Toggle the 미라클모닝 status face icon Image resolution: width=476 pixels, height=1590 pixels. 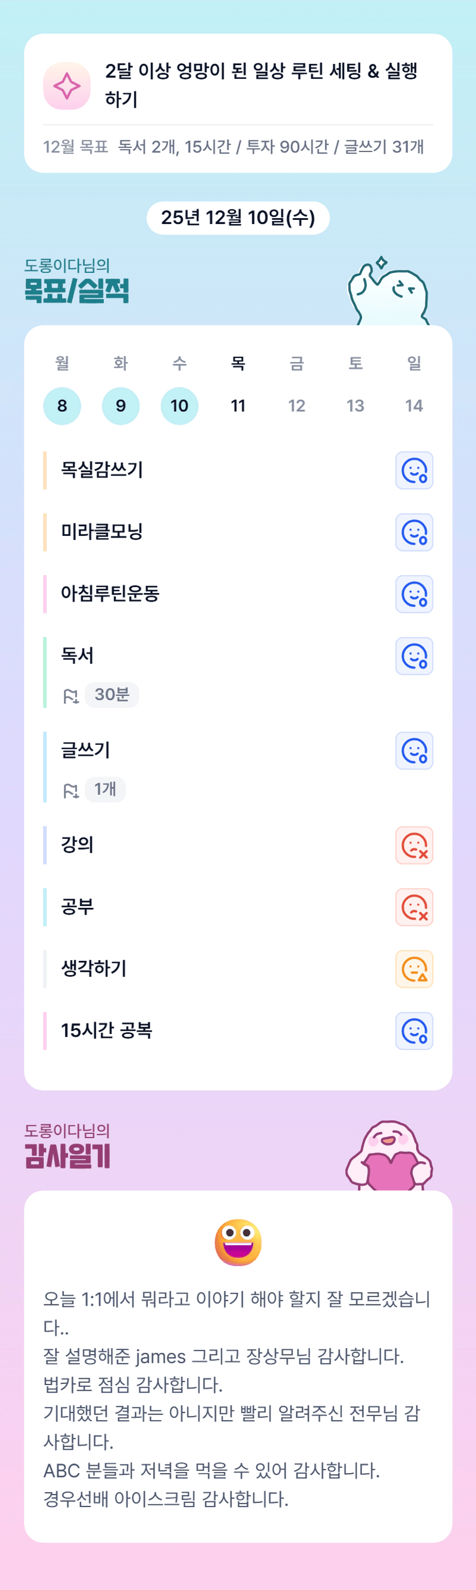(x=414, y=532)
